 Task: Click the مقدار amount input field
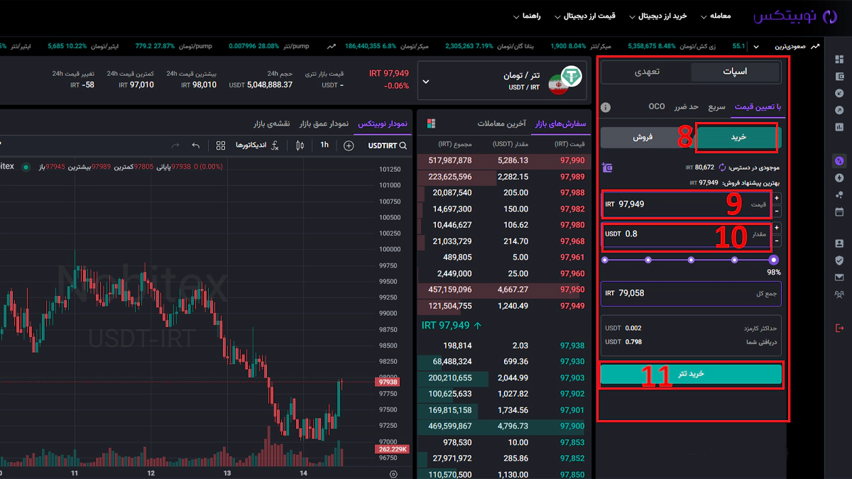[x=686, y=234]
